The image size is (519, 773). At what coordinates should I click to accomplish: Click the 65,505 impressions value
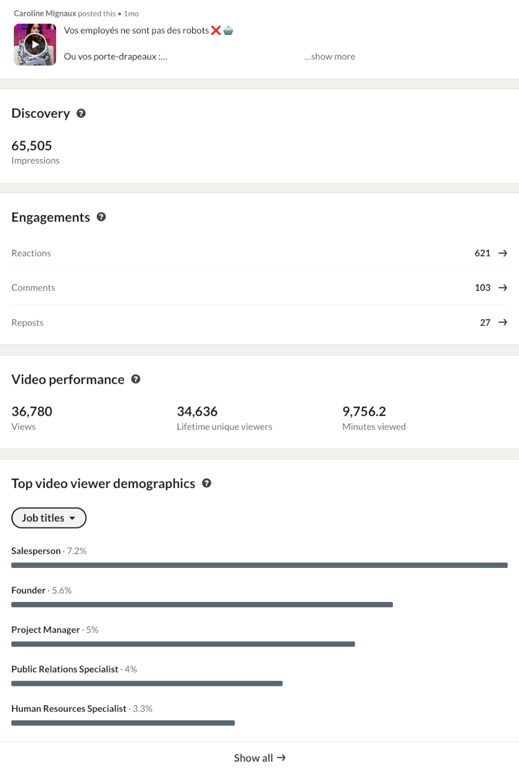tap(32, 146)
